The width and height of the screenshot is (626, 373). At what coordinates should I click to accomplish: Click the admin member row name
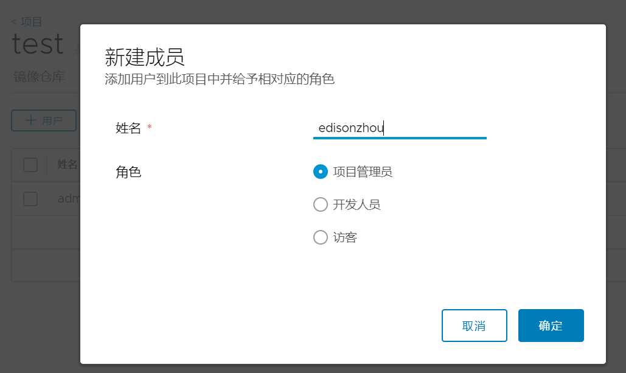point(69,199)
